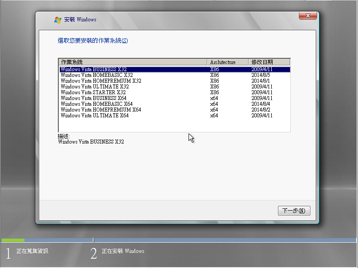The image size is (358, 268).
Task: Select Windows Vista HOMEBASIC X64 row
Action: pos(175,104)
